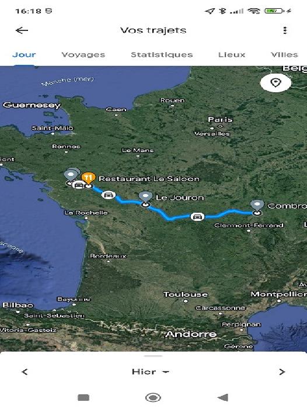Go to the next day arrow
Image resolution: width=307 pixels, height=409 pixels.
282,372
